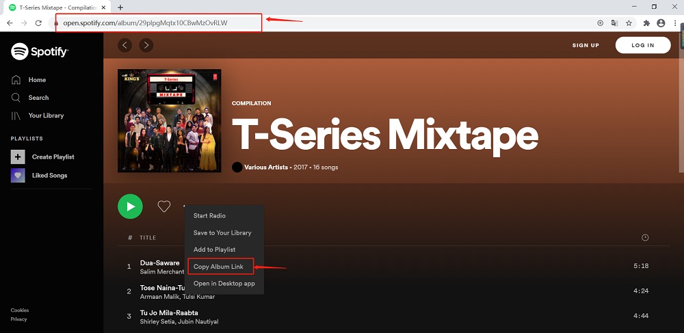This screenshot has width=684, height=333.
Task: Click Chrome's forward arrow button
Action: tap(24, 23)
